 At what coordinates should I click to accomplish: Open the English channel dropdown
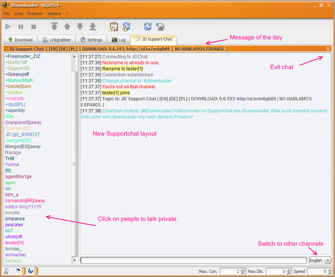click(320, 261)
